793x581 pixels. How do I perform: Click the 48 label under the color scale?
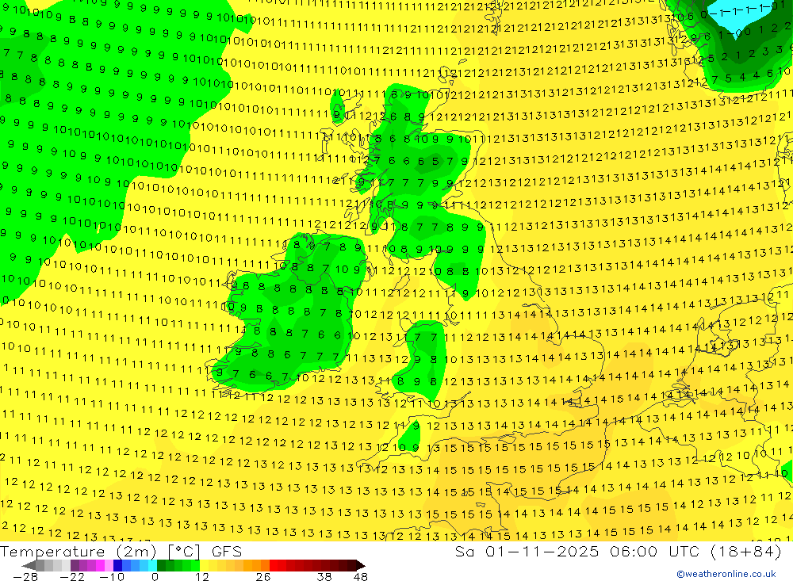(361, 576)
